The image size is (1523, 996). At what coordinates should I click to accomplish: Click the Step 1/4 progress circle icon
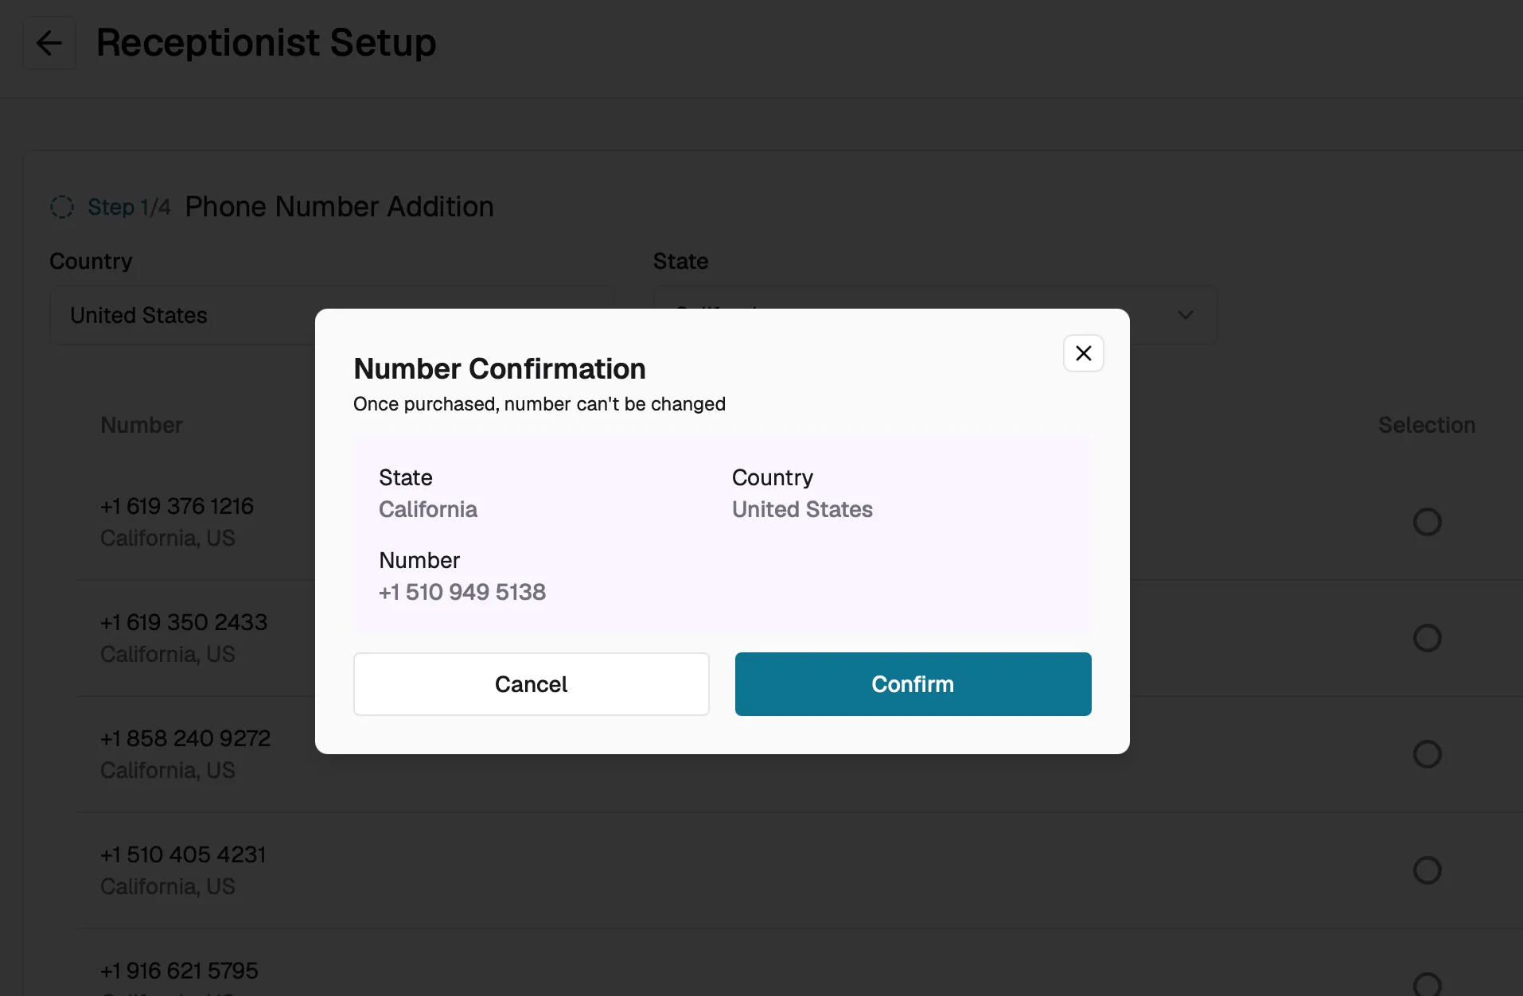62,207
